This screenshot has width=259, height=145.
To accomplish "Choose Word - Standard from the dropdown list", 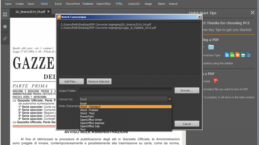I will 125,107.
